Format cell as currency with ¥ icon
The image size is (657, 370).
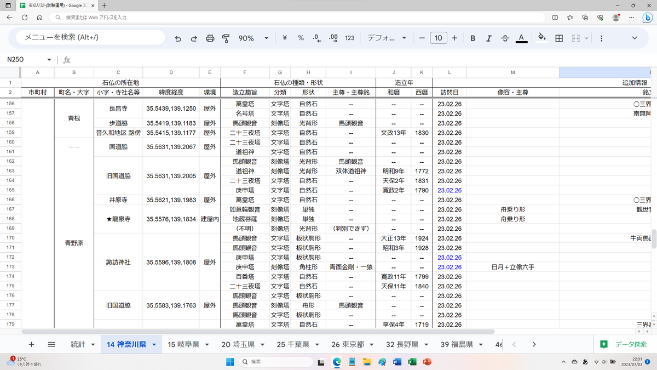[x=285, y=38]
